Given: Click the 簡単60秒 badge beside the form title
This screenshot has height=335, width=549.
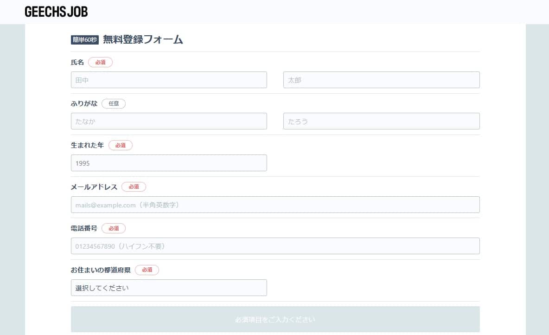Looking at the screenshot, I should pos(84,40).
